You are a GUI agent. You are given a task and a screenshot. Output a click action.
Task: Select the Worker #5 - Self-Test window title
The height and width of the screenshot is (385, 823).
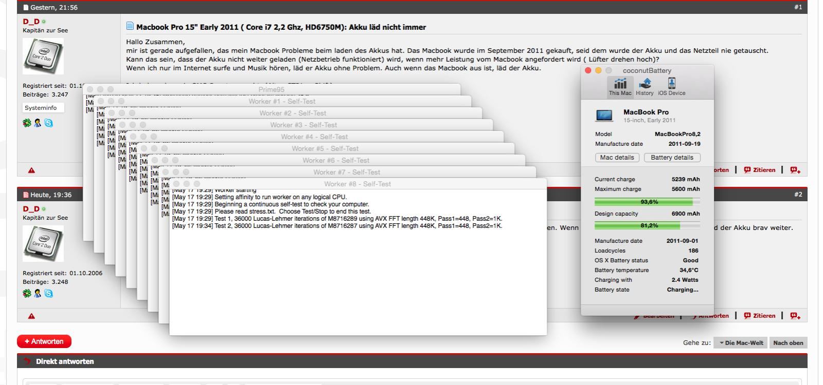(x=325, y=148)
